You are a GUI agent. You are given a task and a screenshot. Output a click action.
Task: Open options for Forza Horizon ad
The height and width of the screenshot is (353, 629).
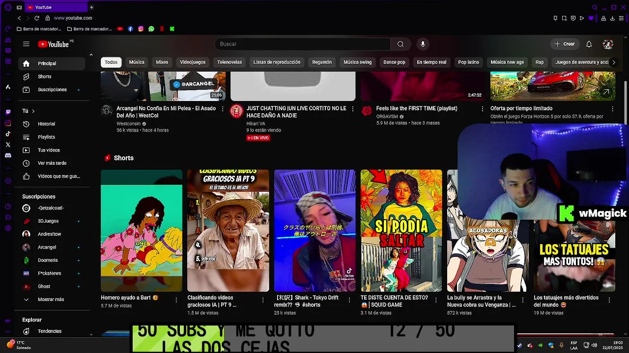coord(612,109)
